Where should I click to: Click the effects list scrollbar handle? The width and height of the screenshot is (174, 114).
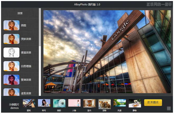[40, 27]
